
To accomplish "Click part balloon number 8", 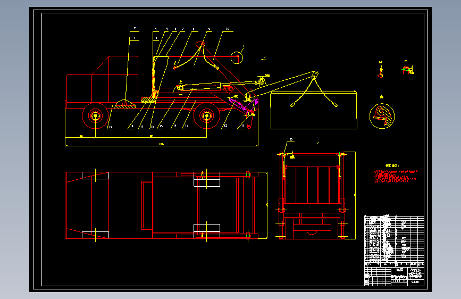I will (193, 29).
